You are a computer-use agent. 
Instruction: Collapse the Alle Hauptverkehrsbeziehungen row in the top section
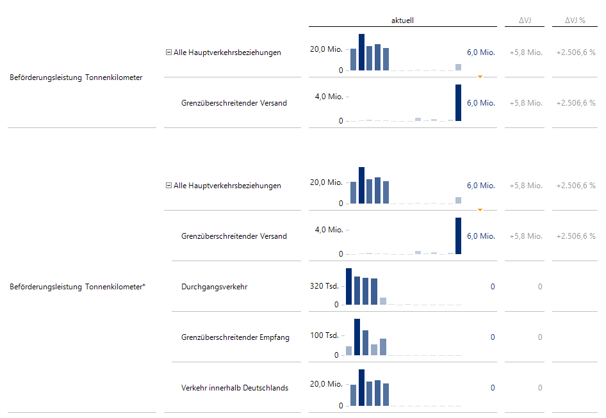[168, 52]
